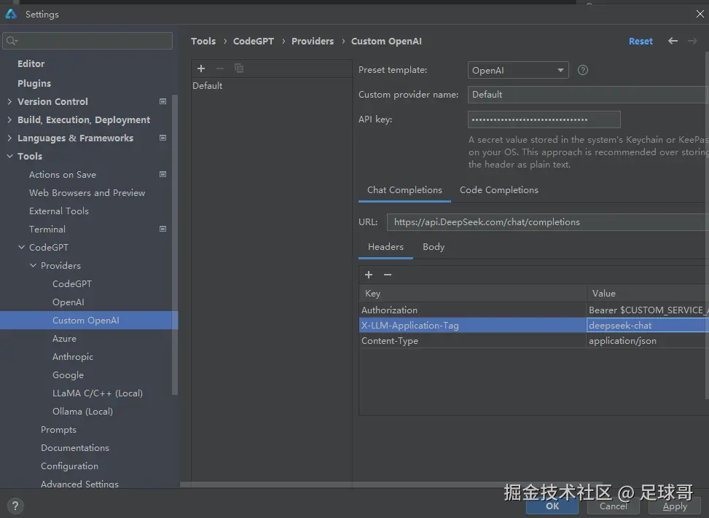Select the Custom OpenAI provider entry

click(x=86, y=321)
